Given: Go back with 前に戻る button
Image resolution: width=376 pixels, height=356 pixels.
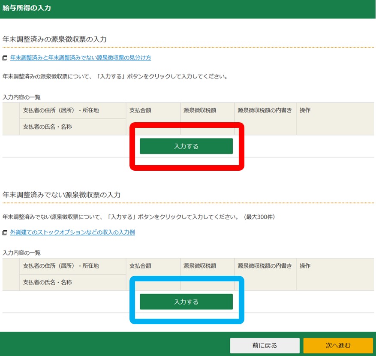Looking at the screenshot, I should coord(265,345).
